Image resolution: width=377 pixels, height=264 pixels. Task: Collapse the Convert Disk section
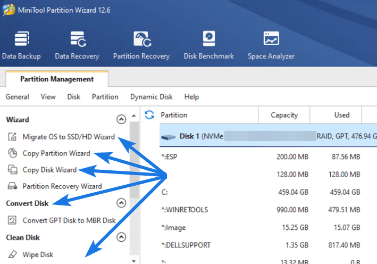tap(121, 203)
